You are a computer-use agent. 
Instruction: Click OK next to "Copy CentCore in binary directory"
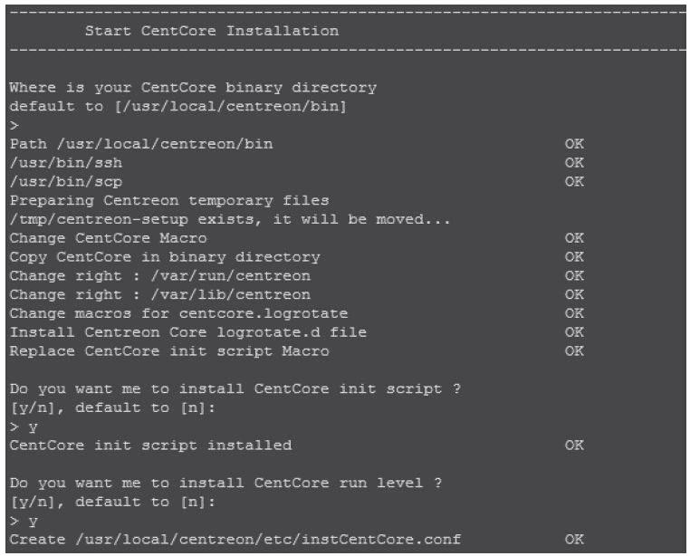[574, 256]
